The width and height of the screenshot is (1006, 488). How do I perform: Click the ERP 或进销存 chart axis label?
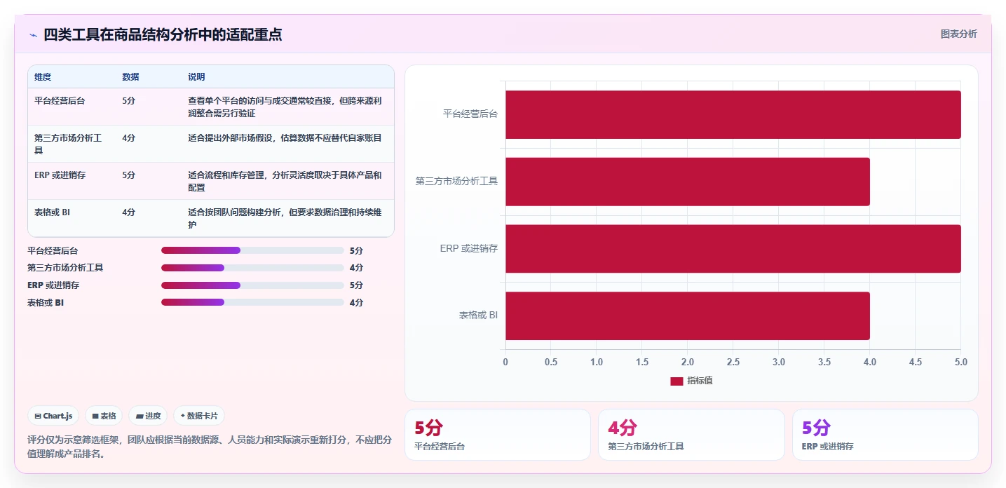click(469, 248)
